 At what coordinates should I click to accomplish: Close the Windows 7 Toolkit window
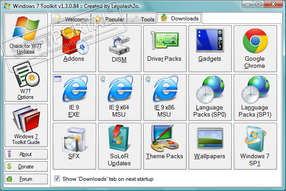tap(273, 4)
